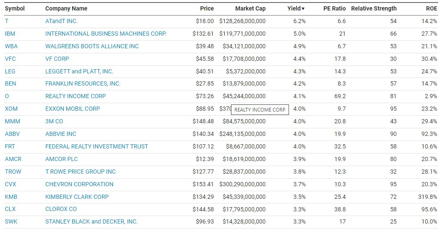444x229 pixels.
Task: Sort by Relative Strength column header
Action: pyautogui.click(x=374, y=8)
